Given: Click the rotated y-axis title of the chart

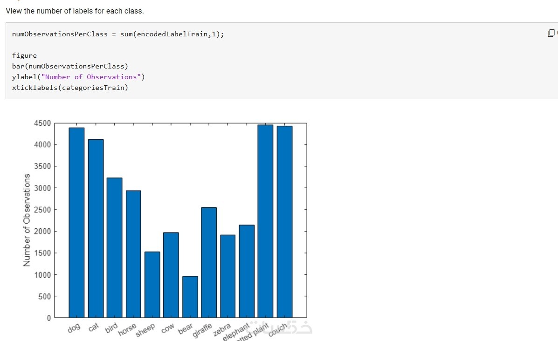Looking at the screenshot, I should click(27, 220).
